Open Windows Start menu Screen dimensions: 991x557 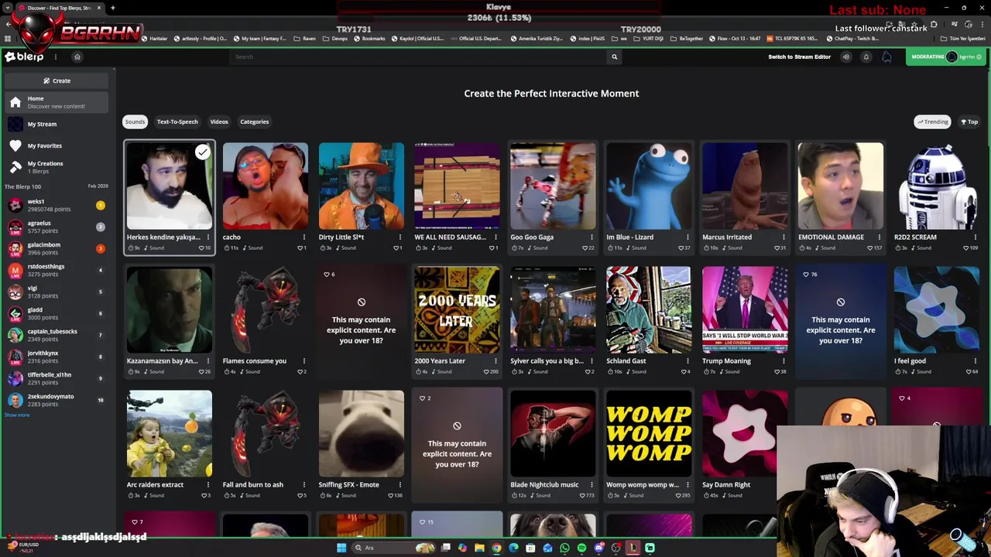pos(341,548)
